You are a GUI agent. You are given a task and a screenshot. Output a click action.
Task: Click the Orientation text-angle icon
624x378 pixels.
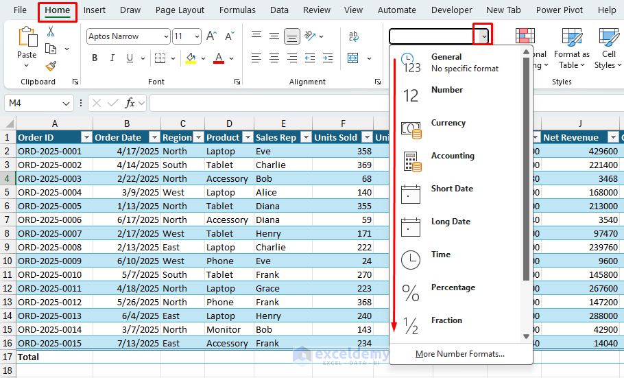310,36
